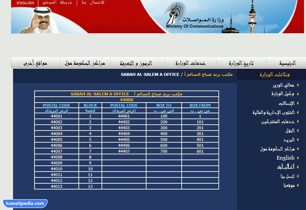The height and width of the screenshot is (210, 306).
Task: Open النقل sidebar link
Action: (x=290, y=131)
